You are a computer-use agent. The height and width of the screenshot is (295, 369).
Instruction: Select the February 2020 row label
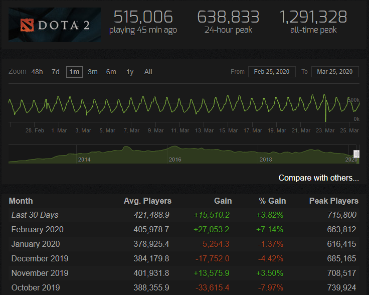click(38, 230)
